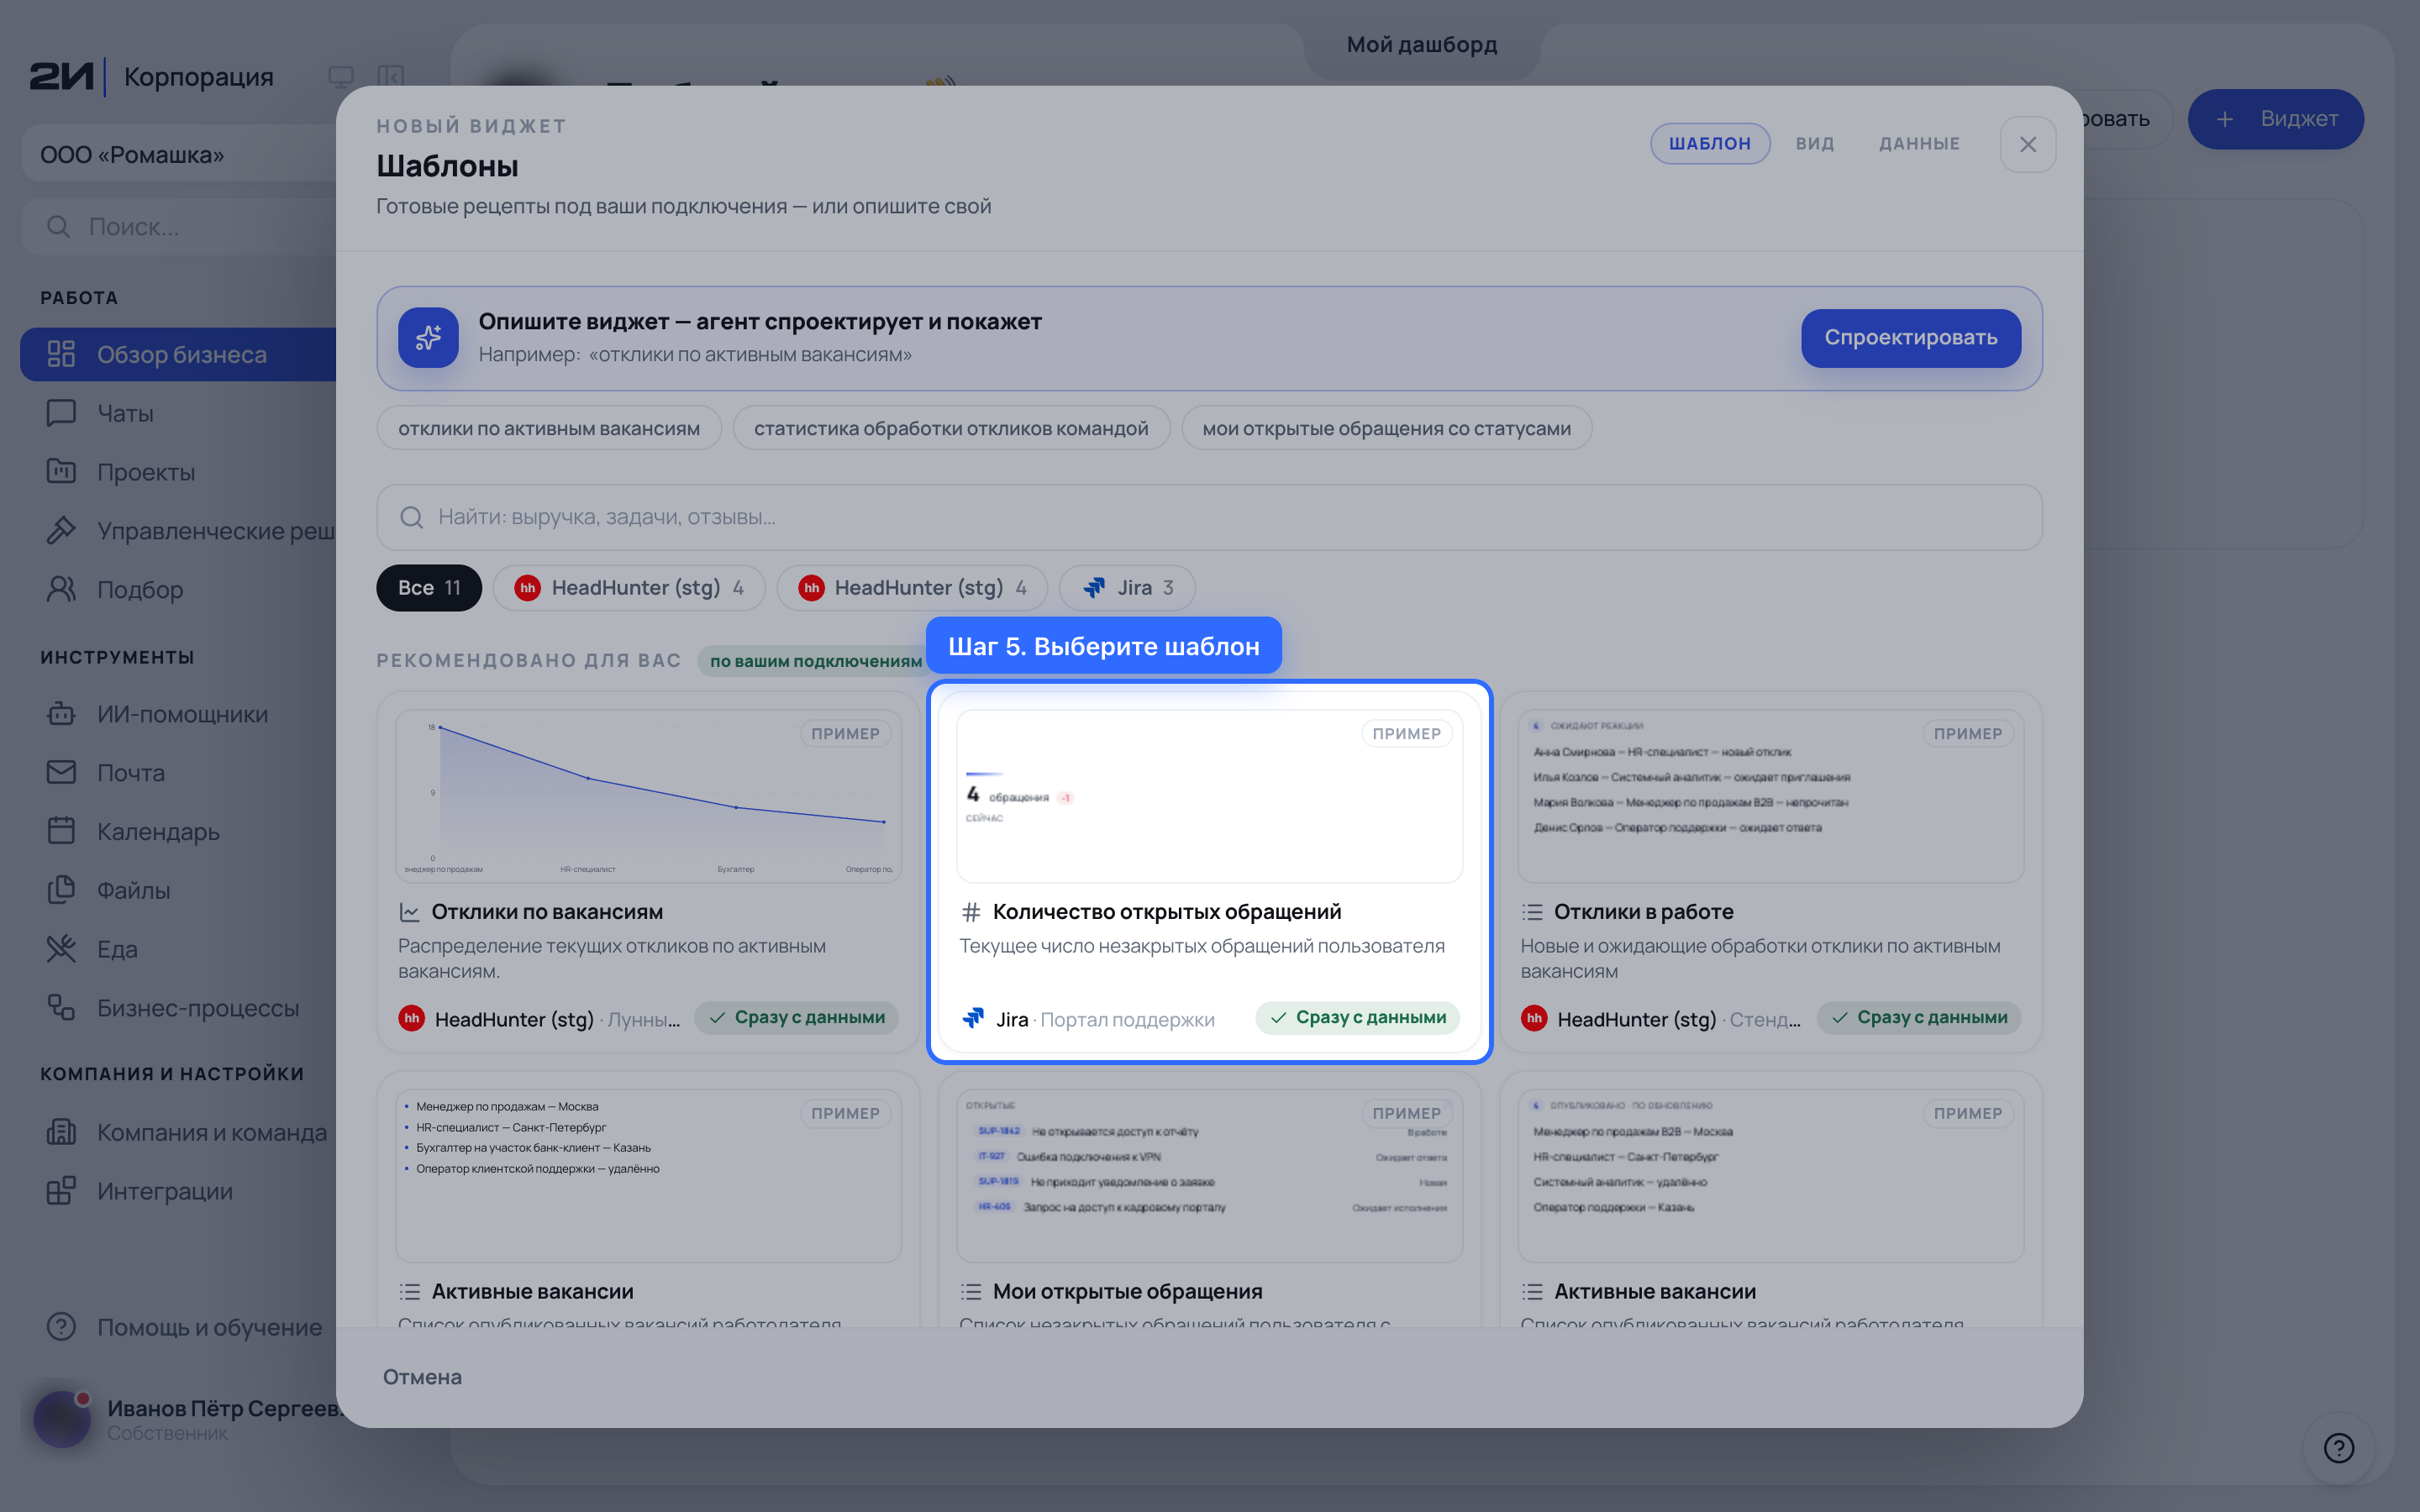The height and width of the screenshot is (1512, 2420).
Task: Select template Количество открытых обращений
Action: point(1209,871)
